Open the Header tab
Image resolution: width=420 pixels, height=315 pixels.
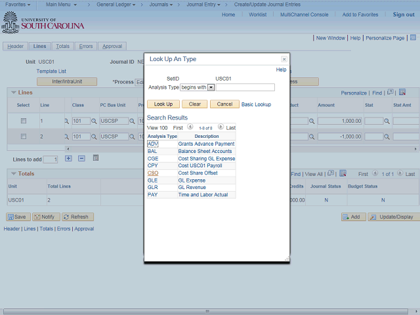pos(15,46)
